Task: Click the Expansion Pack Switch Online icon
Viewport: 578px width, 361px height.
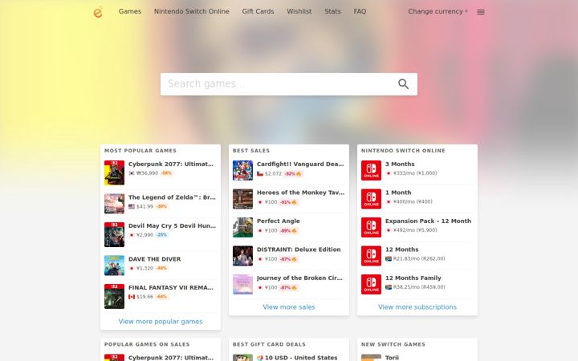Action: pos(371,227)
